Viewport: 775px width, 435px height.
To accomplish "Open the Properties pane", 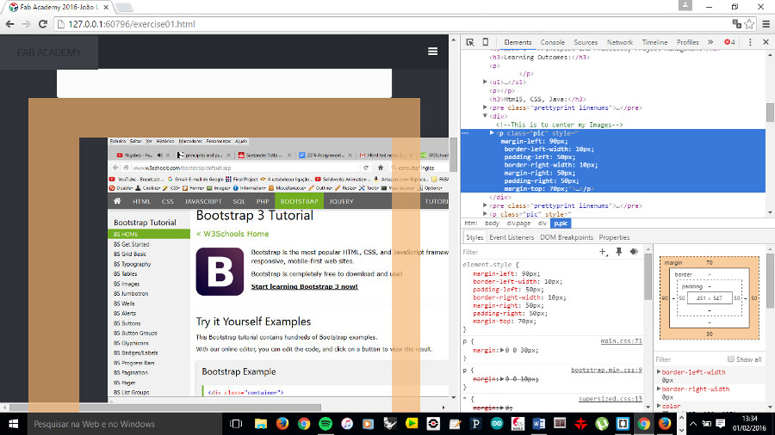I will 614,237.
